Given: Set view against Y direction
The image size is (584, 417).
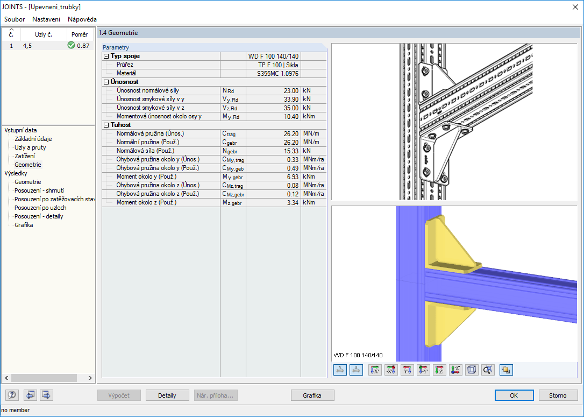Looking at the screenshot, I should point(423,370).
